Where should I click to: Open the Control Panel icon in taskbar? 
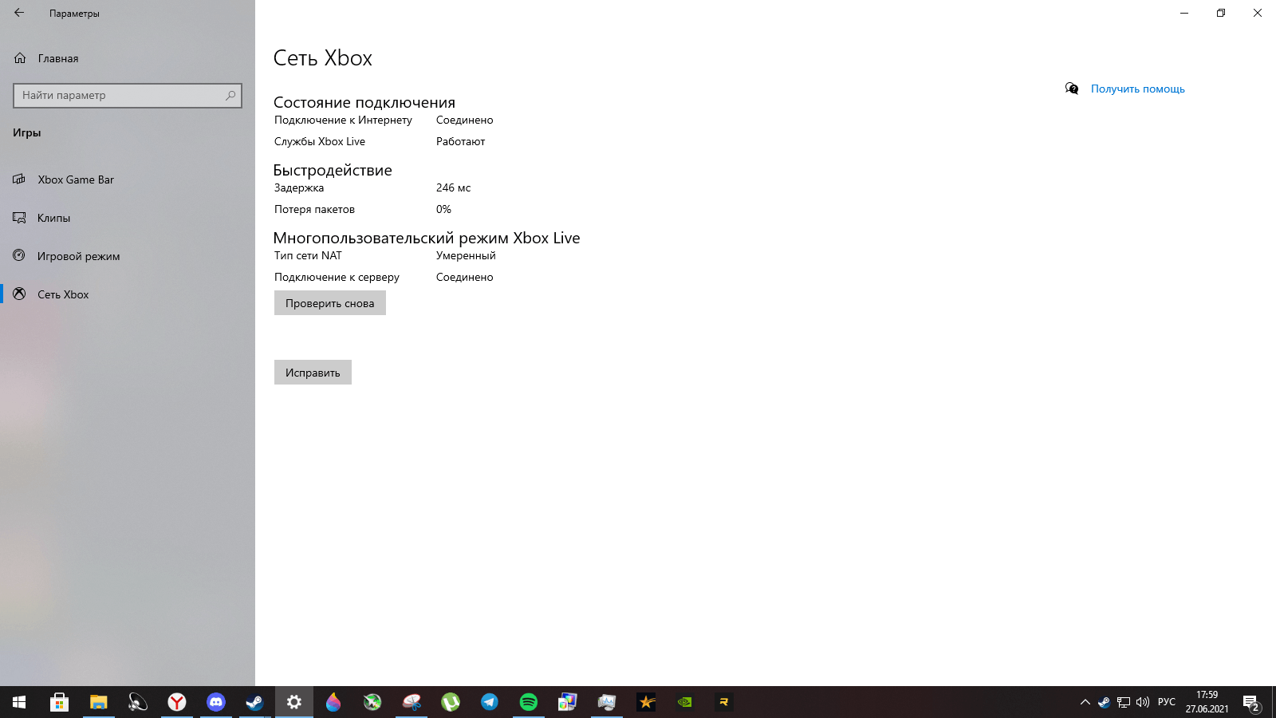click(568, 702)
